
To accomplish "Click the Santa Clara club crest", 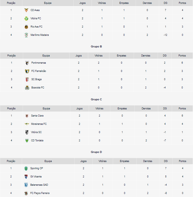I will [27, 116].
